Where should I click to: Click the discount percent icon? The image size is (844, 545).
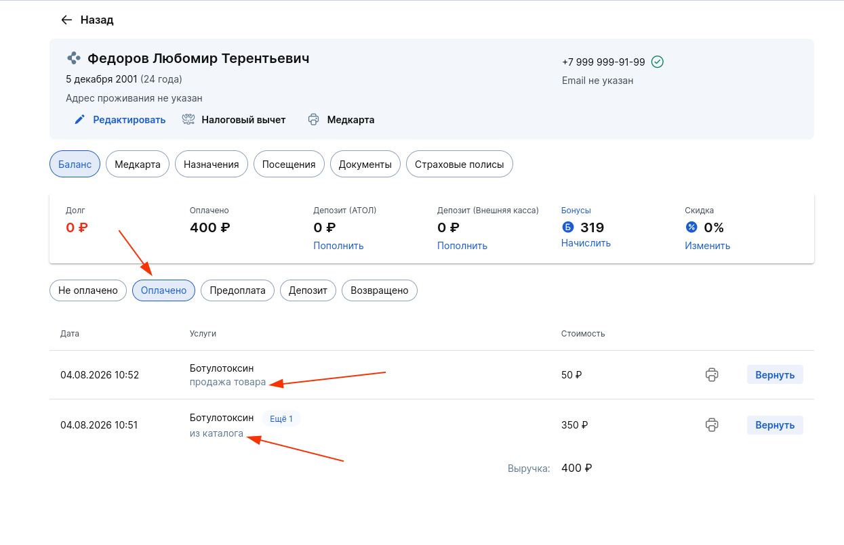click(691, 227)
